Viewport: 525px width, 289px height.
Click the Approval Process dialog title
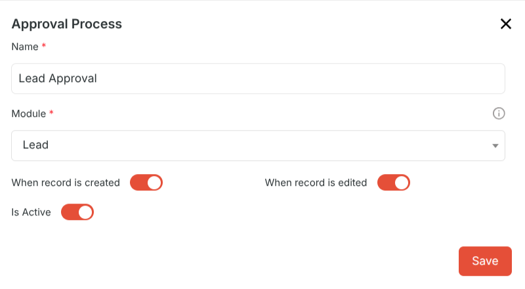(x=67, y=24)
